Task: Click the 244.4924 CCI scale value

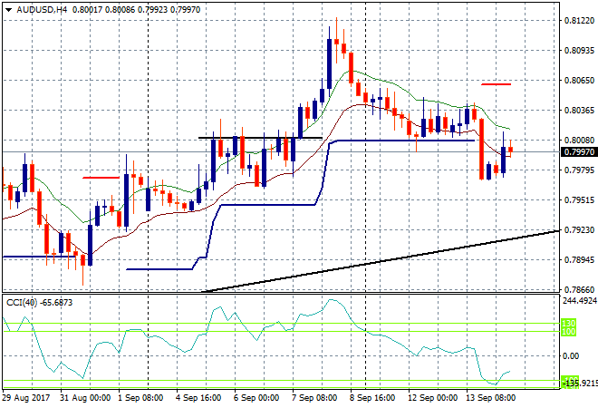Action: click(579, 301)
